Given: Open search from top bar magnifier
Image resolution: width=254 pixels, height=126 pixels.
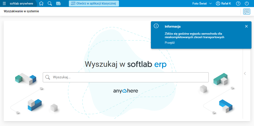Looking at the screenshot, I should pos(50,4).
